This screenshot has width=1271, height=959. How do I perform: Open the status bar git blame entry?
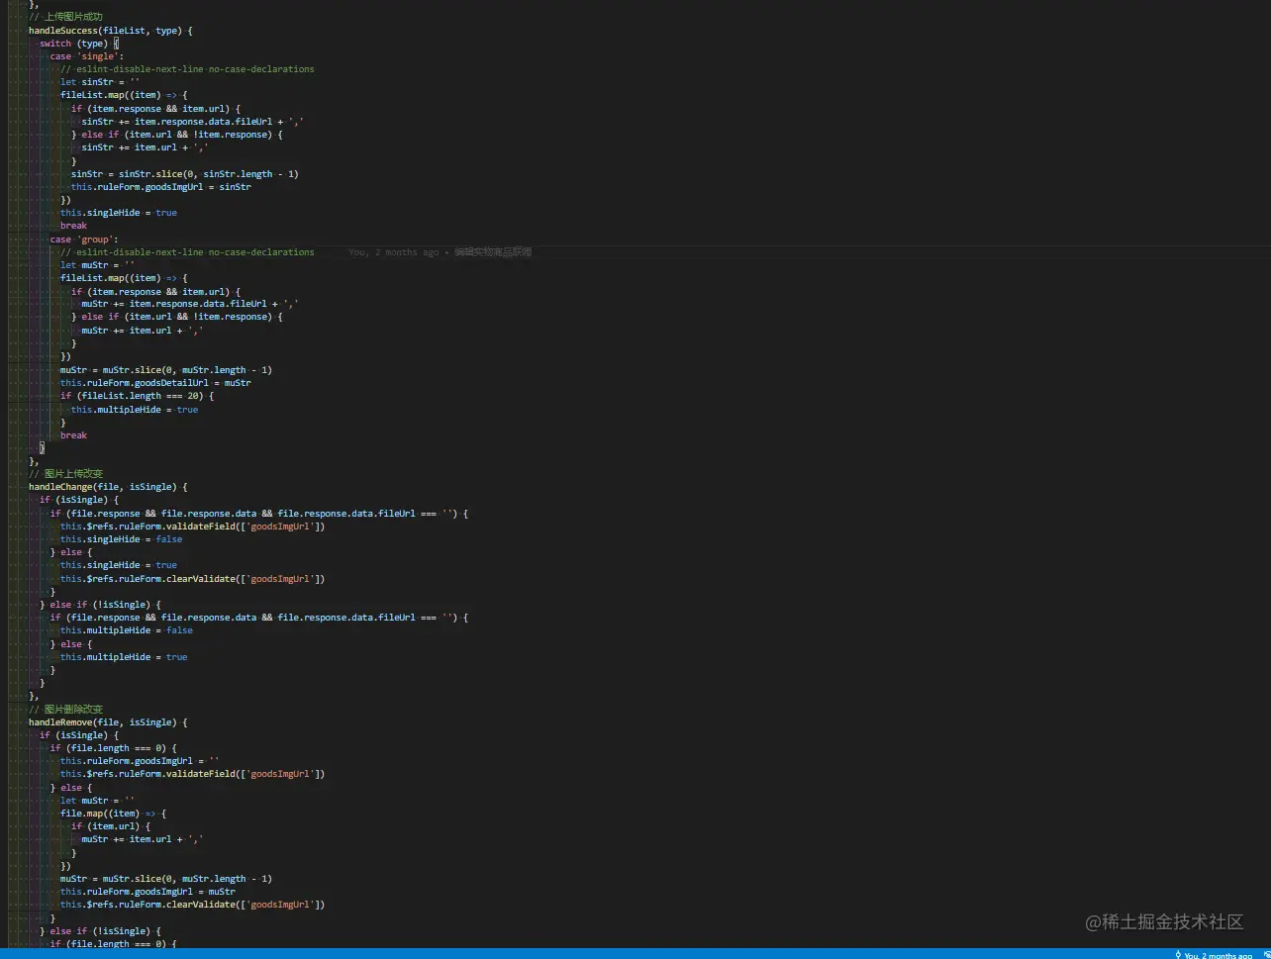tap(1213, 954)
